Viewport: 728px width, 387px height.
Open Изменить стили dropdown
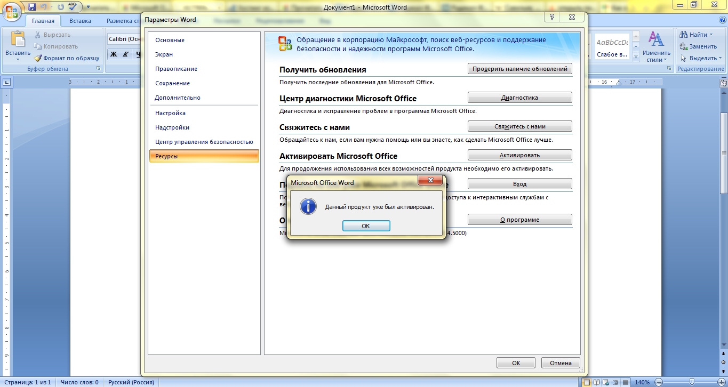coord(657,47)
